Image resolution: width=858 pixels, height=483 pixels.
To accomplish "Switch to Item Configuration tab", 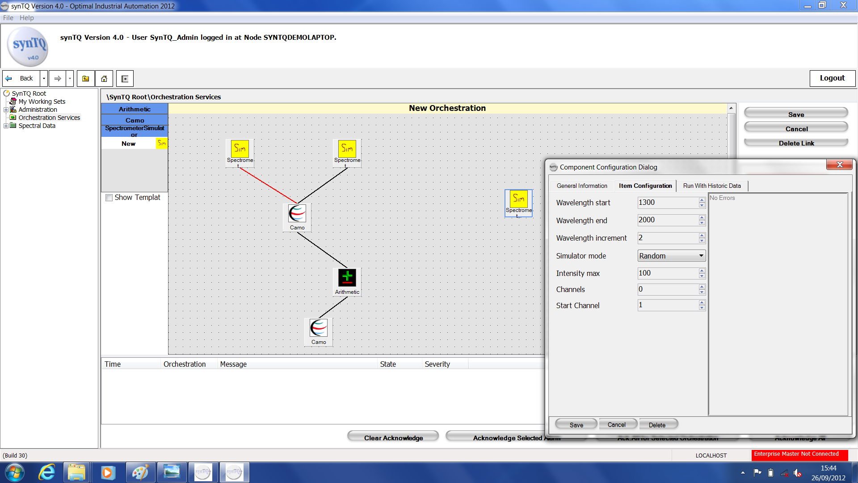I will (x=645, y=186).
